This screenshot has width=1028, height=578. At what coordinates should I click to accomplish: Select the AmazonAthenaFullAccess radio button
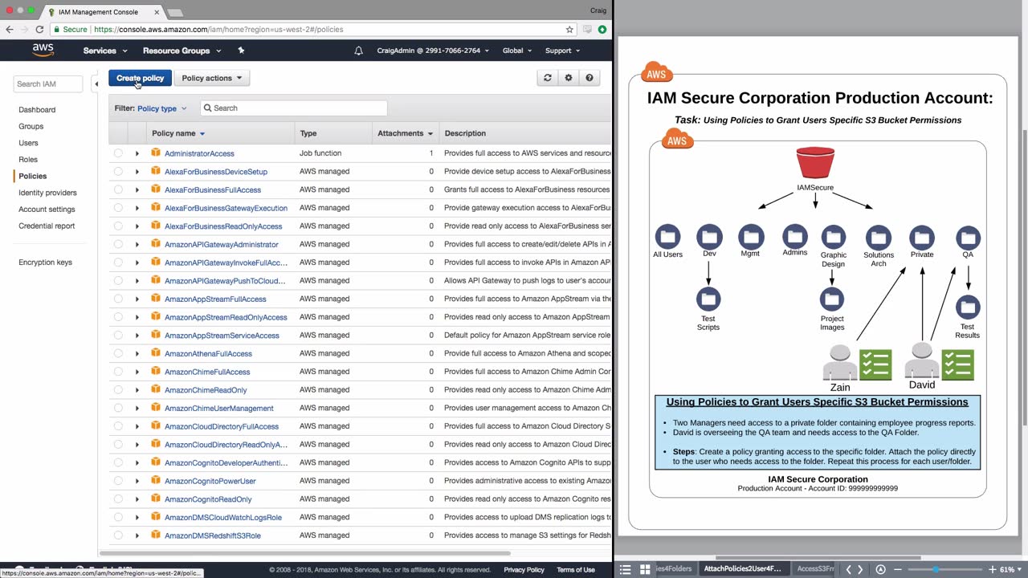tap(118, 353)
